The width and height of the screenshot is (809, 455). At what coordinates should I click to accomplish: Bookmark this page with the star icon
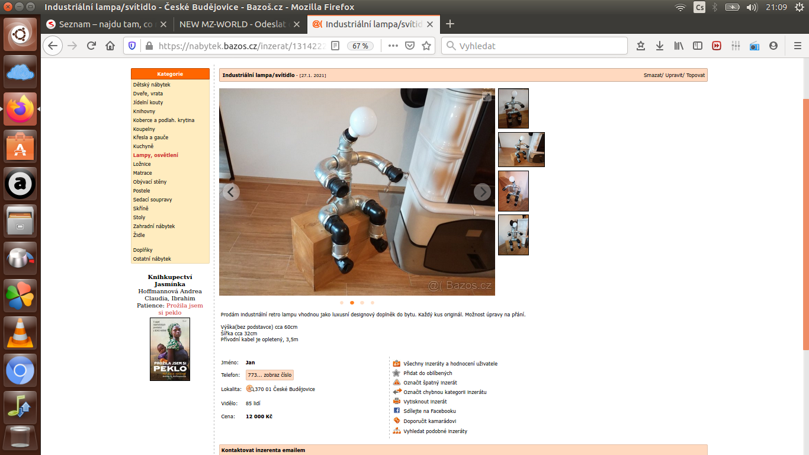[426, 46]
